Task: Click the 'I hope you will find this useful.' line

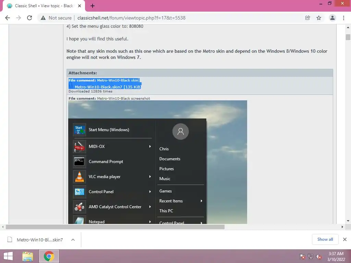Action: 97,39
